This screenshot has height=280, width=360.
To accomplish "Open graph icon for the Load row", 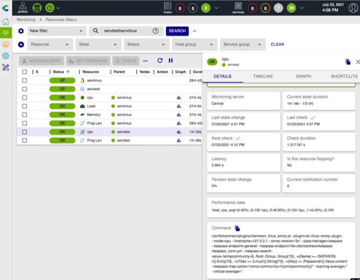I will point(179,106).
